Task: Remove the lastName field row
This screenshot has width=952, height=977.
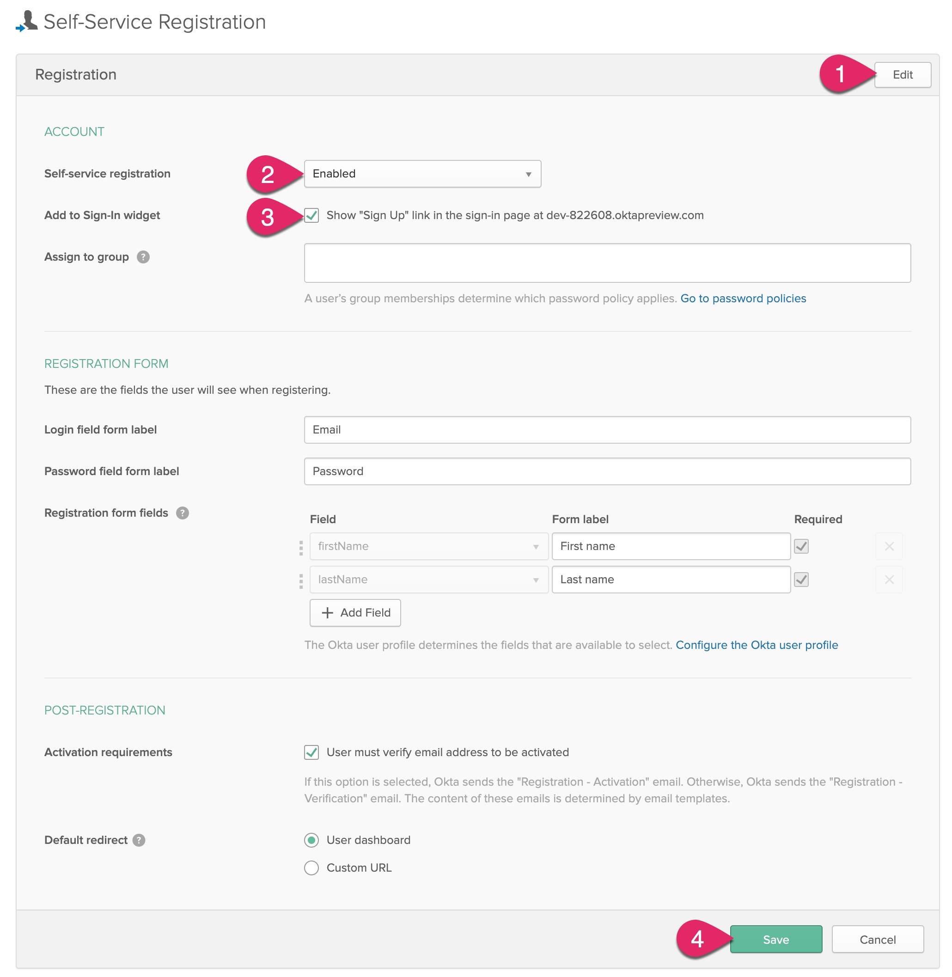Action: [x=889, y=580]
